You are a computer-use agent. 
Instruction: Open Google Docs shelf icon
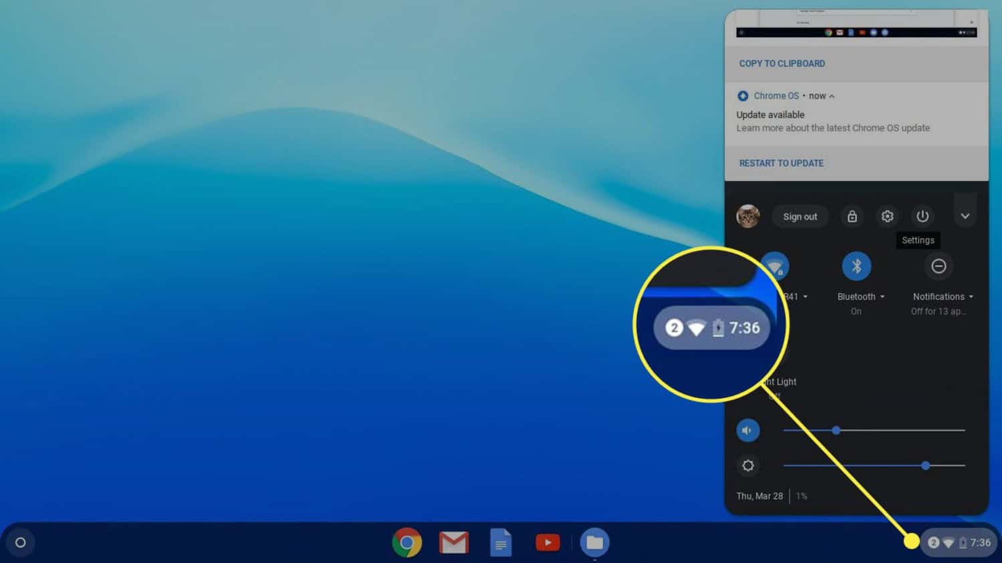(500, 542)
